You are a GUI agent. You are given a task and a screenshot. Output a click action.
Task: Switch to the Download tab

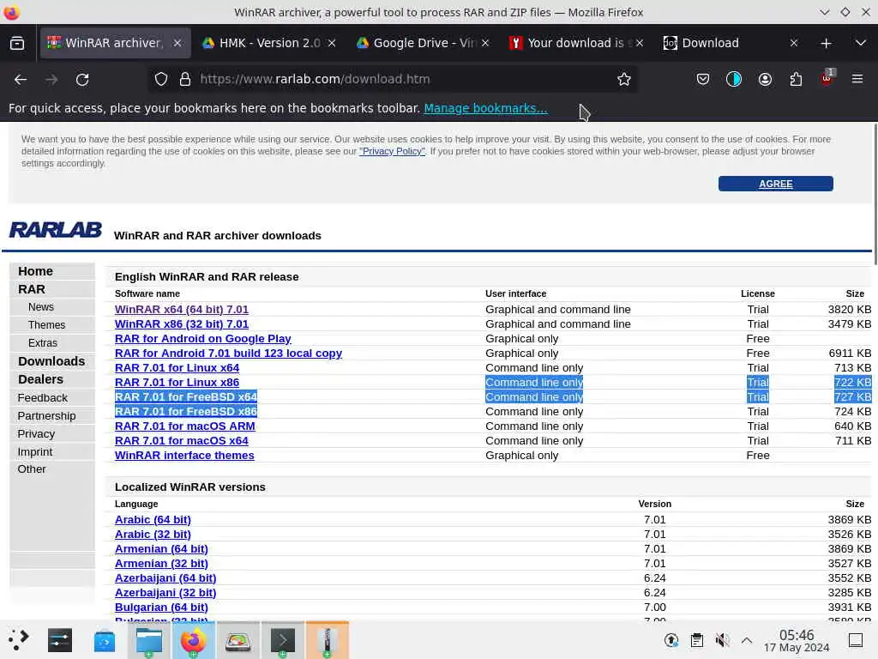(731, 43)
